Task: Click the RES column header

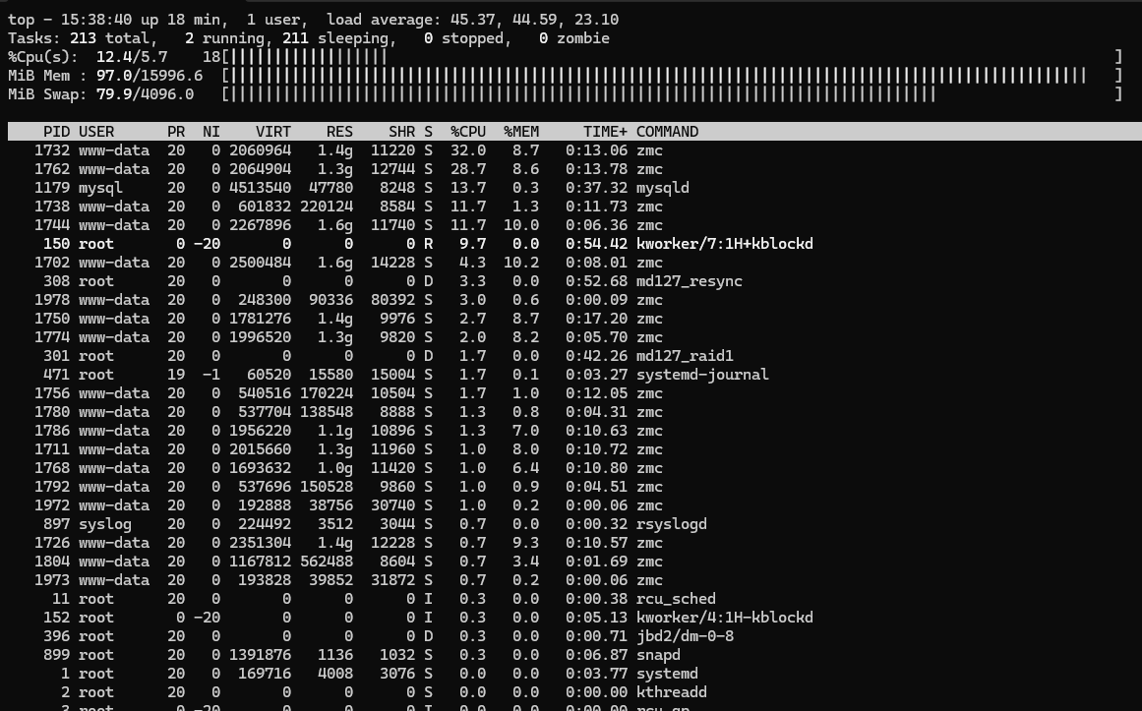Action: point(339,131)
